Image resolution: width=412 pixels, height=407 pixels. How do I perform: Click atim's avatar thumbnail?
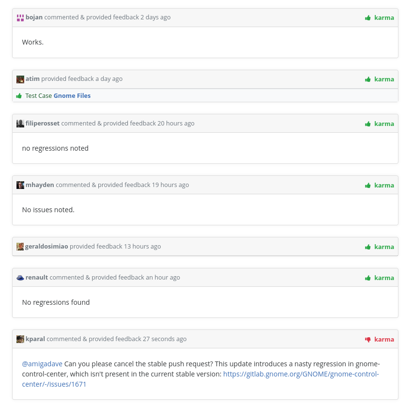(20, 79)
